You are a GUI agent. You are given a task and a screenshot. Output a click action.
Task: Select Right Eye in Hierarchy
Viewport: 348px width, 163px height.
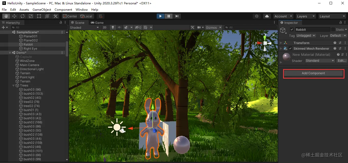tap(30, 49)
